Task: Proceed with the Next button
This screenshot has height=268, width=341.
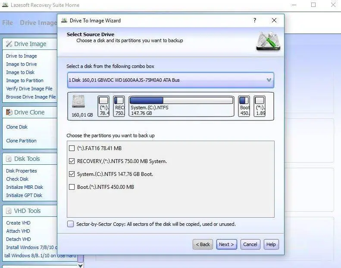Action: [x=226, y=244]
